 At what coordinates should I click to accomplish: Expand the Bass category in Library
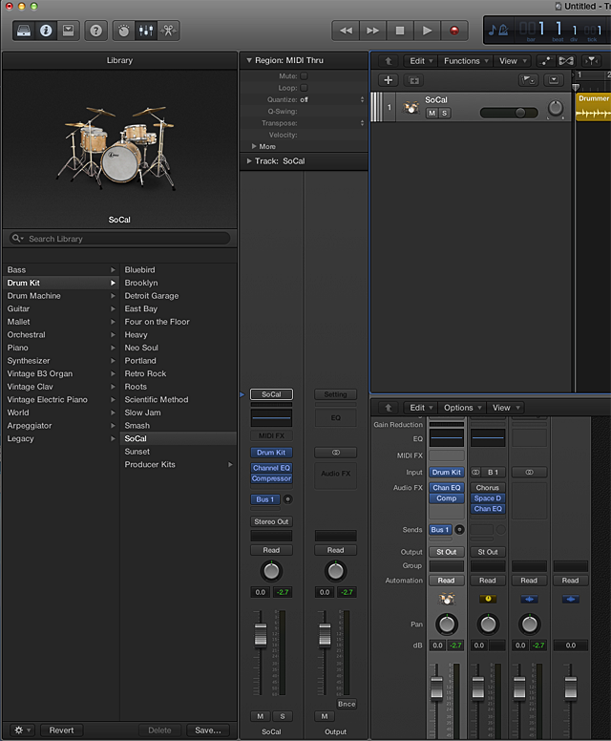113,270
